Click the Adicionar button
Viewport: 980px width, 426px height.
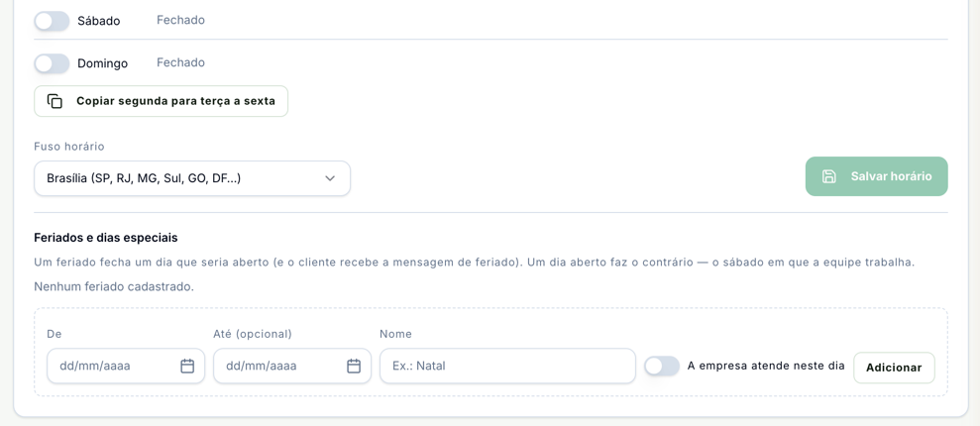[x=894, y=368]
